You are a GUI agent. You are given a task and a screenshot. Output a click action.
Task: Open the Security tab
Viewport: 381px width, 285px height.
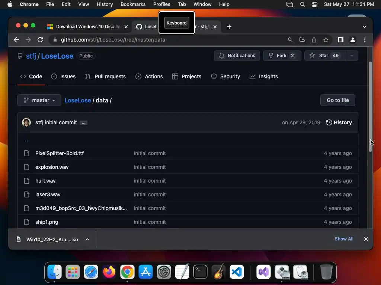(x=225, y=76)
